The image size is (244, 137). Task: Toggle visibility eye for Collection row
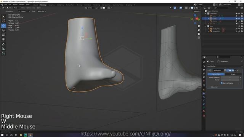click(239, 14)
